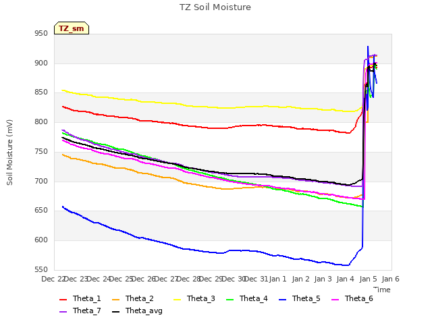
Task: Click the 800 y-axis tick label
Action: click(41, 122)
